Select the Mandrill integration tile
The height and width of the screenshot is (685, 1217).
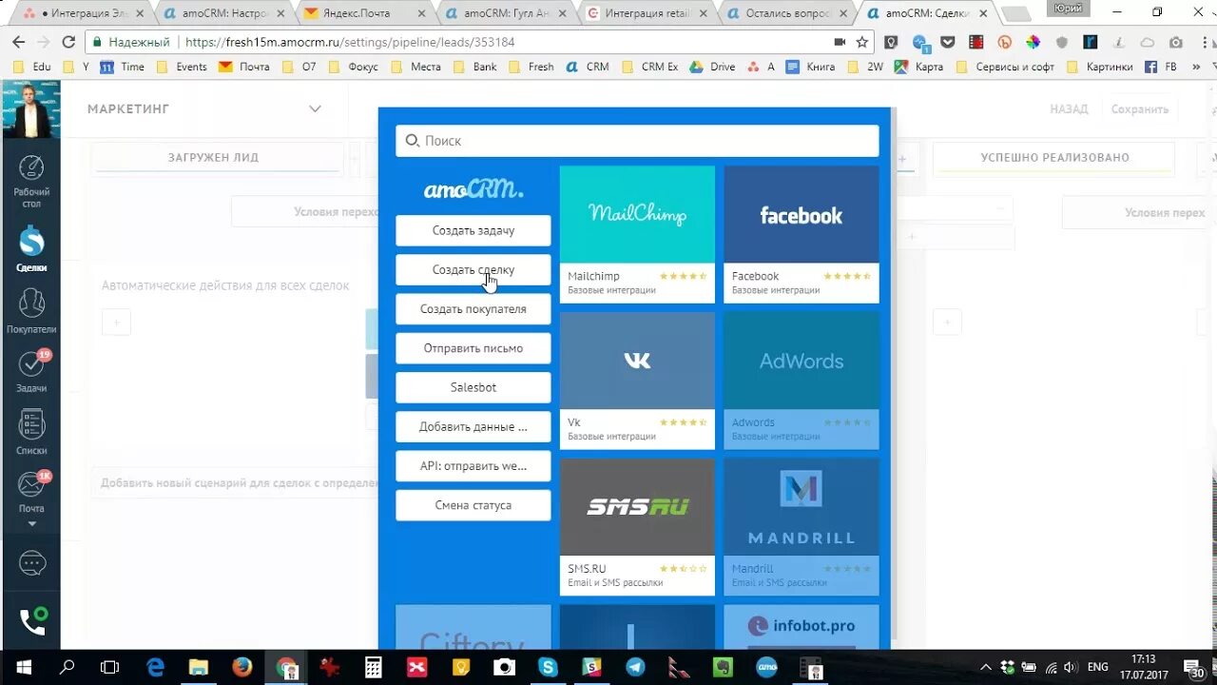click(x=801, y=527)
